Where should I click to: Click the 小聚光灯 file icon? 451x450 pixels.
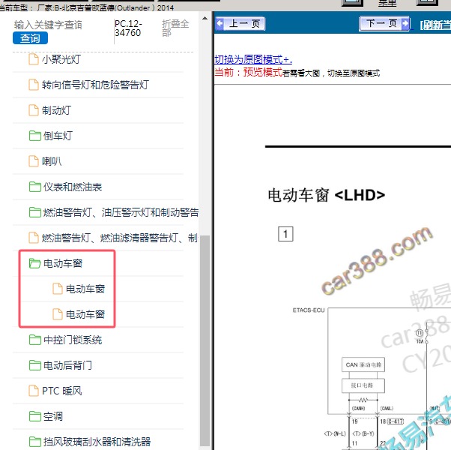pos(34,59)
